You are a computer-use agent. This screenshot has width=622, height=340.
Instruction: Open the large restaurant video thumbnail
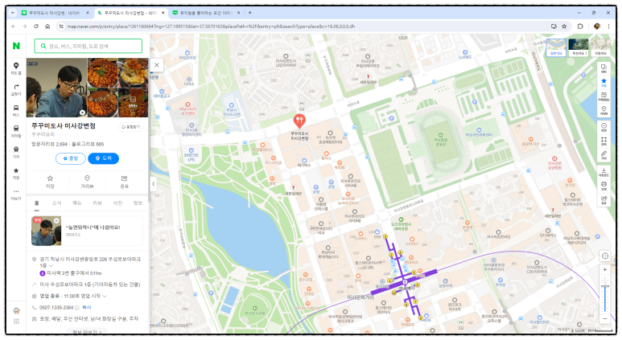56,88
